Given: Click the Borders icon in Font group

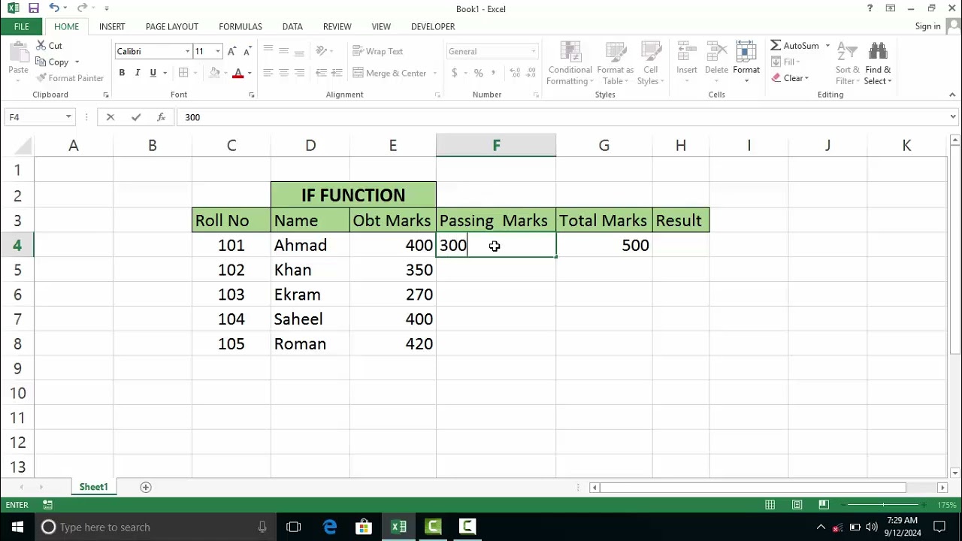Looking at the screenshot, I should click(x=183, y=73).
